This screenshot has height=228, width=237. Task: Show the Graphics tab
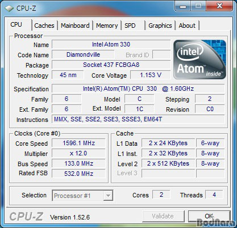(160, 26)
